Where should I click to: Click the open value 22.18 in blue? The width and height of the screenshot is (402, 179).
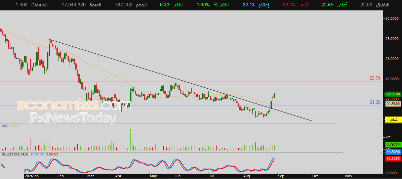coord(249,5)
